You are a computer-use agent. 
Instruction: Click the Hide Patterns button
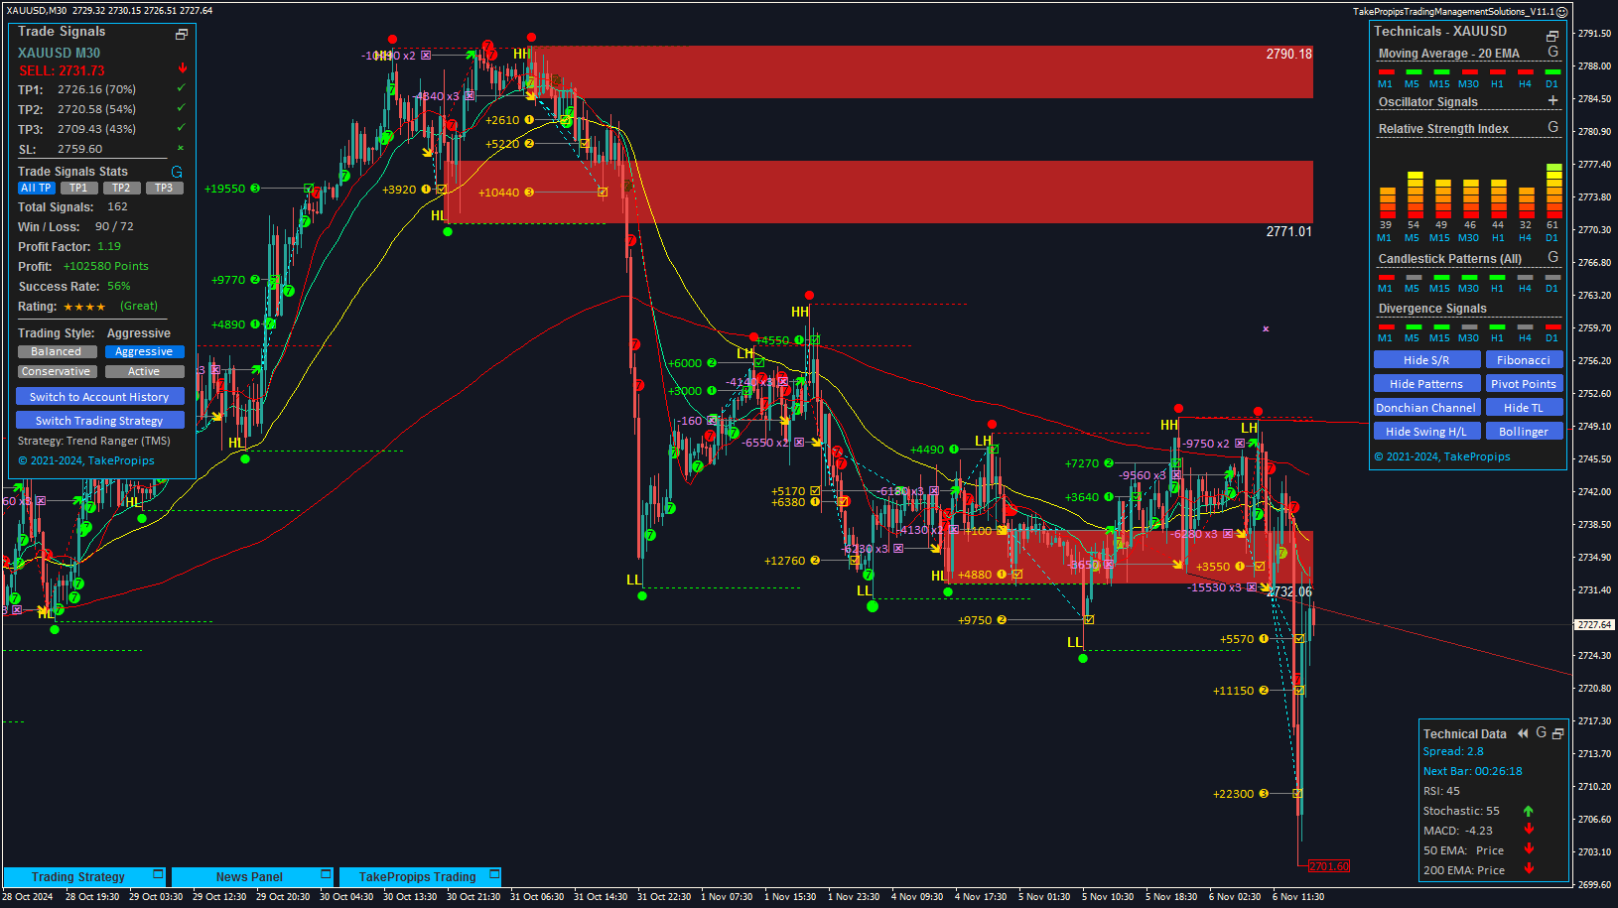point(1426,384)
